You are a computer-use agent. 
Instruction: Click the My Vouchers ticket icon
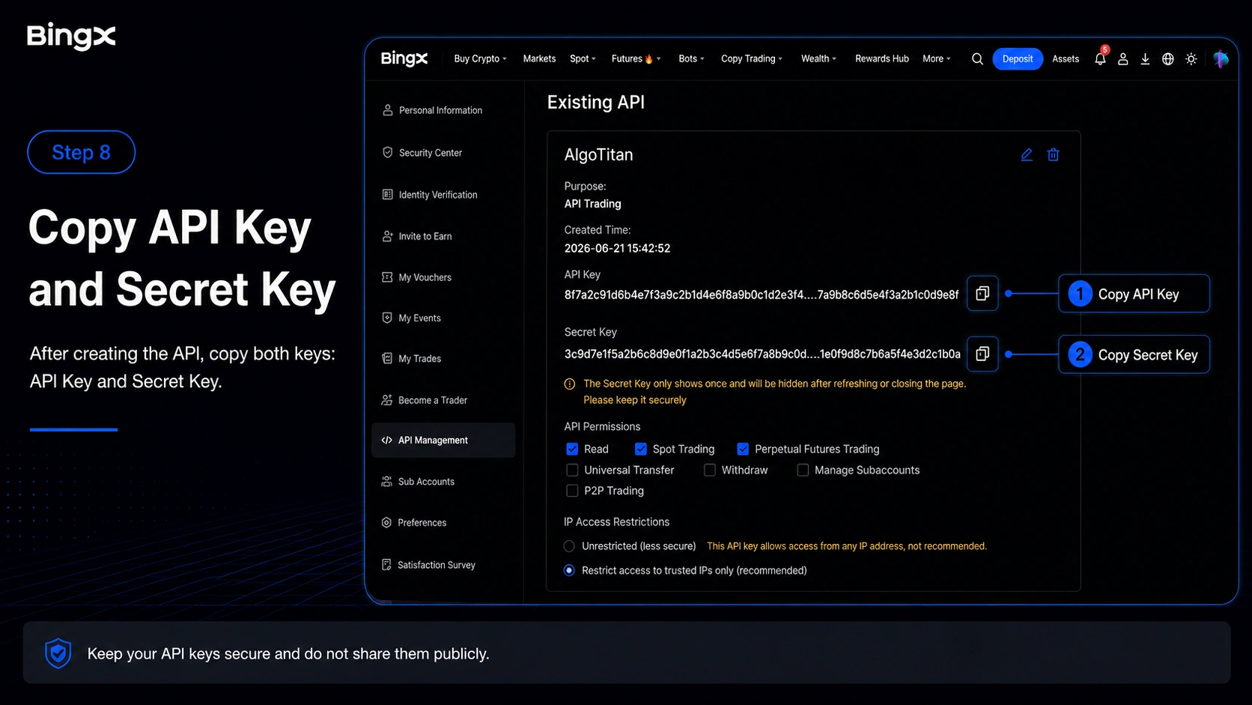[x=387, y=277]
